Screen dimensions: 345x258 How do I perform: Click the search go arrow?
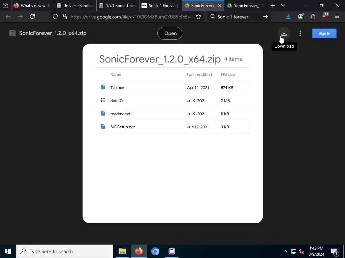pyautogui.click(x=265, y=17)
